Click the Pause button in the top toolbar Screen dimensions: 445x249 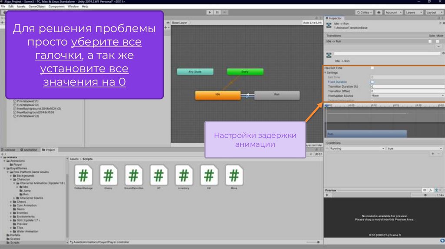click(x=217, y=12)
